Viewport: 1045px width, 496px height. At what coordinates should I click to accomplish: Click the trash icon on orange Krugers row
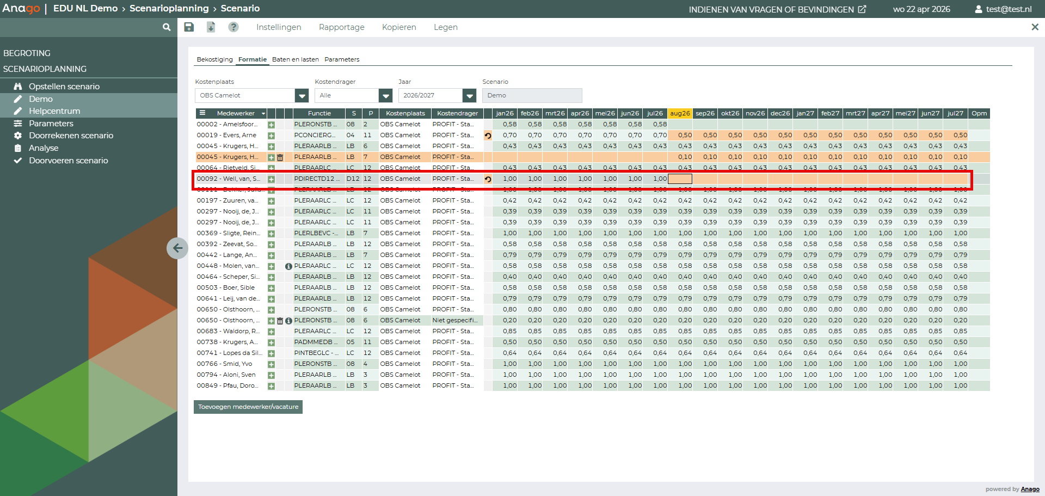[280, 157]
